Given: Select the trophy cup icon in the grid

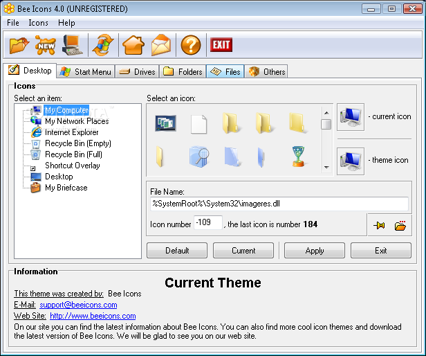Looking at the screenshot, I should click(298, 157).
